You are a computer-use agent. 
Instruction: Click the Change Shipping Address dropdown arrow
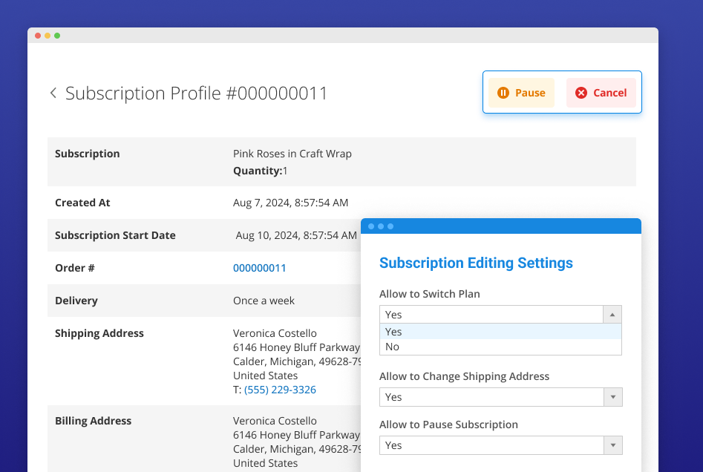[612, 397]
